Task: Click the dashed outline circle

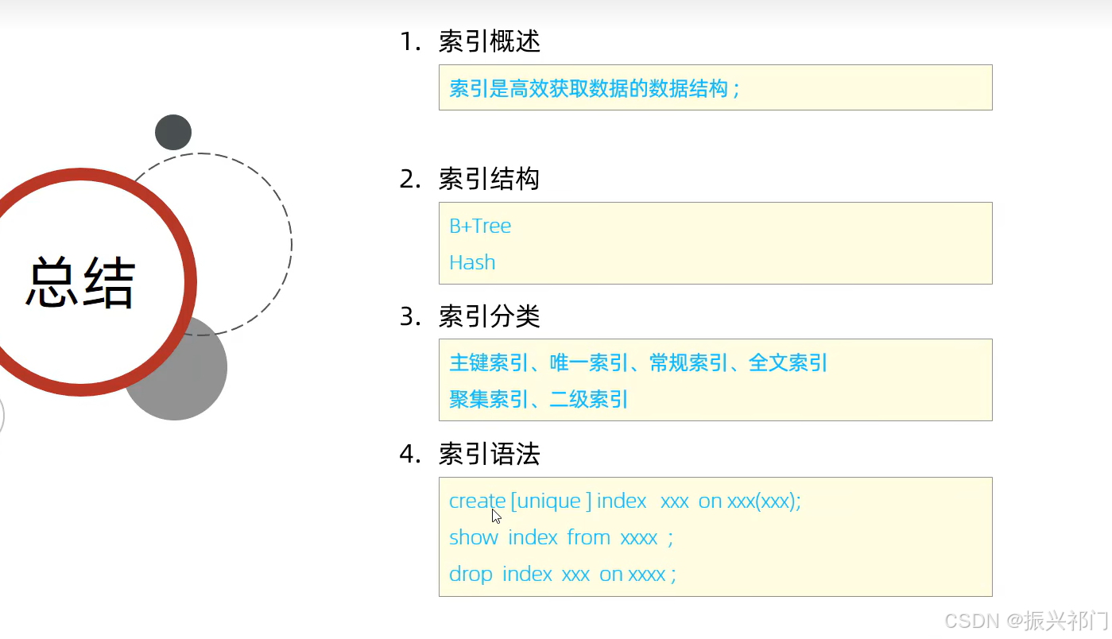Action: click(200, 244)
